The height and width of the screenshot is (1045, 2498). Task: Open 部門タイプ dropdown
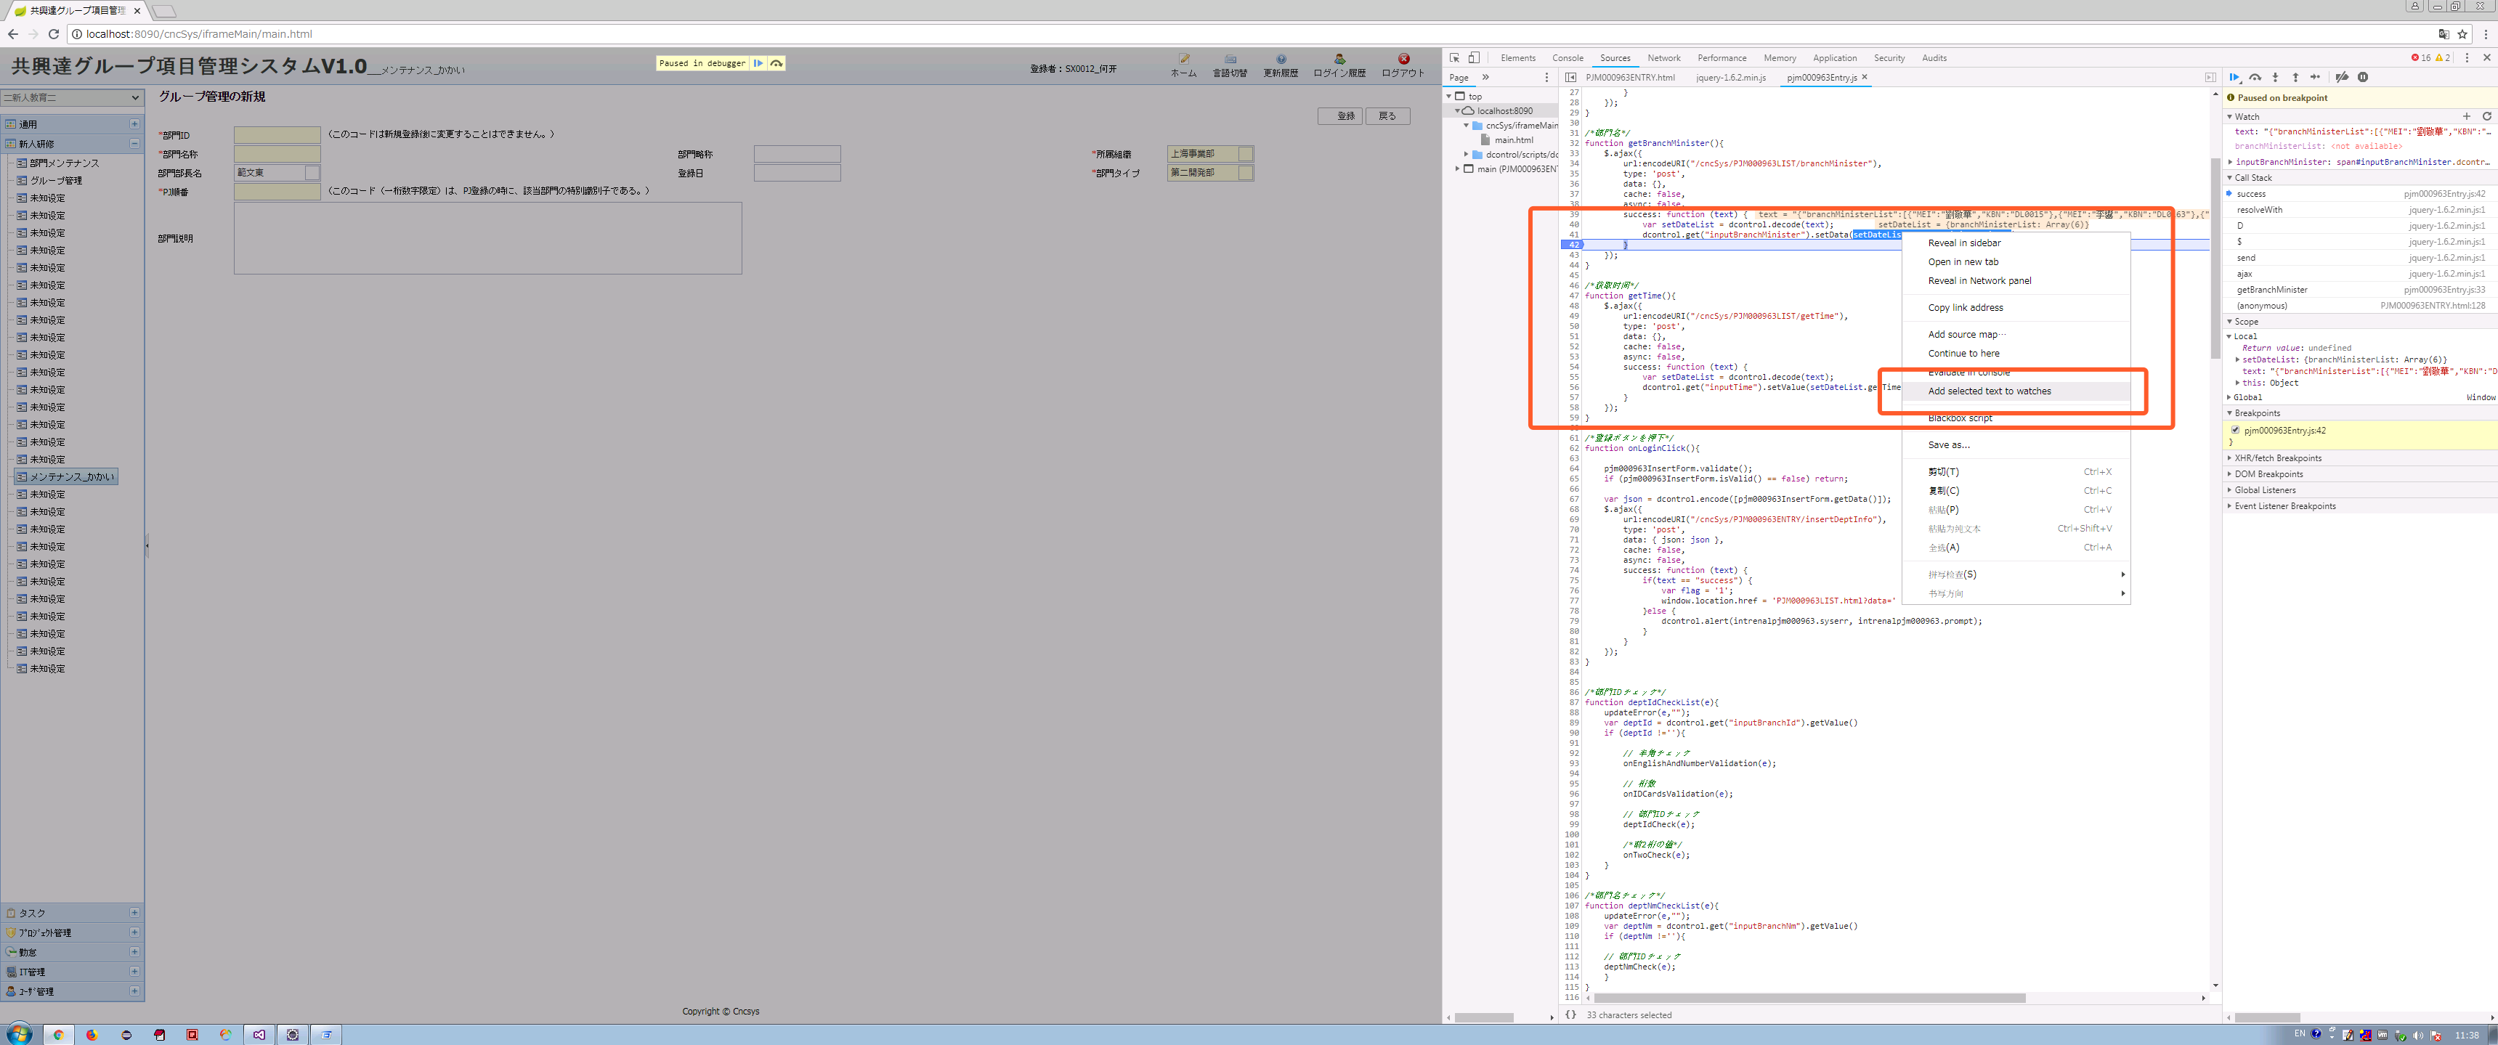point(1245,173)
